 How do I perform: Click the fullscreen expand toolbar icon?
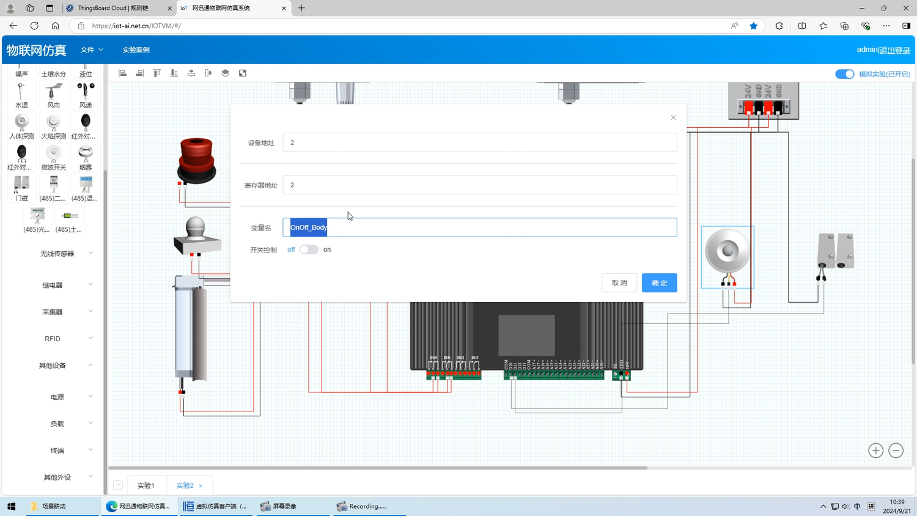tap(243, 73)
